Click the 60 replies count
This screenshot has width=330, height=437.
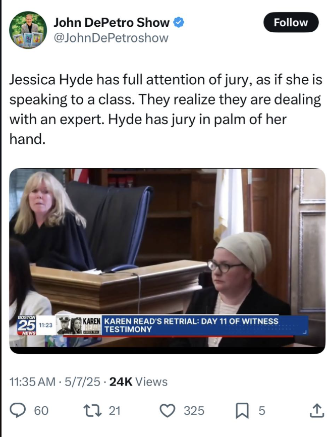coord(41,411)
